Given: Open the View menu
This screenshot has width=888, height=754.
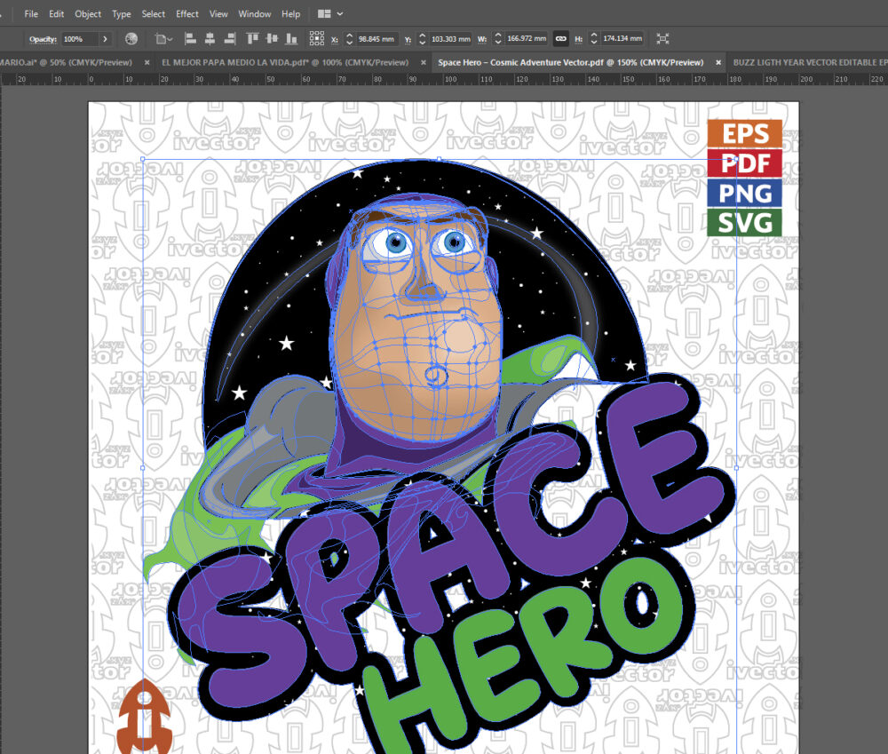Looking at the screenshot, I should click(218, 13).
